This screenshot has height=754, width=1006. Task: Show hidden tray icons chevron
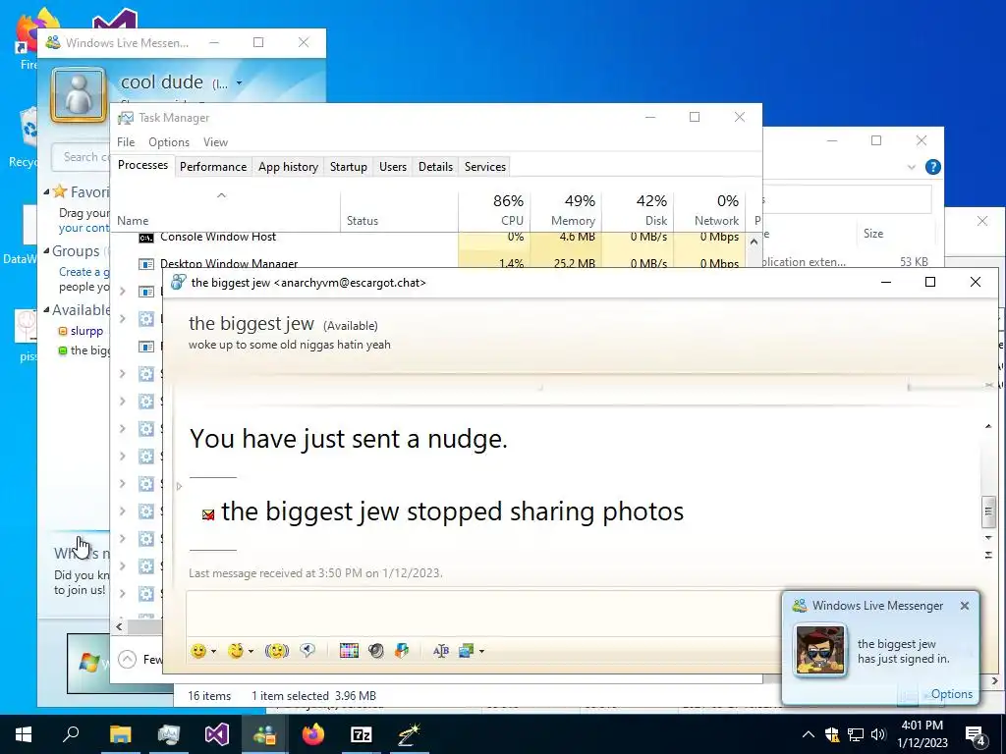click(809, 734)
